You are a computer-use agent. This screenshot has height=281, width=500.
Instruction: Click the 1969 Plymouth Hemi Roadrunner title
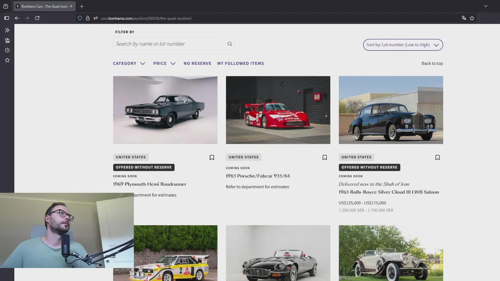click(150, 184)
